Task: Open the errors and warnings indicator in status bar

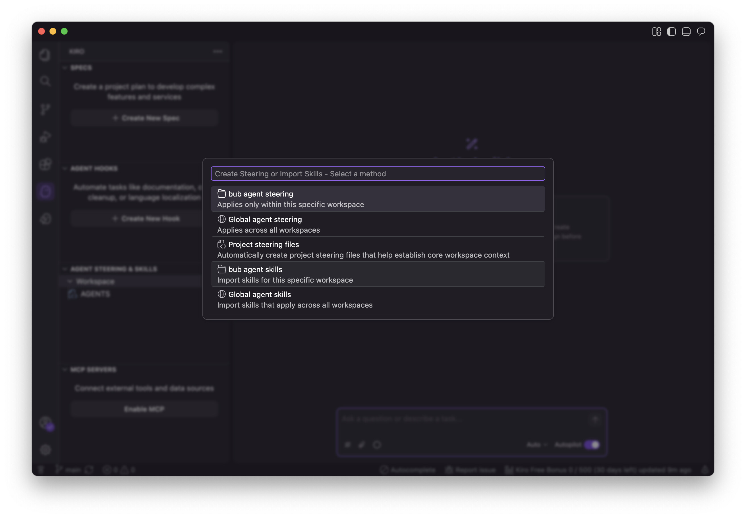Action: (119, 470)
